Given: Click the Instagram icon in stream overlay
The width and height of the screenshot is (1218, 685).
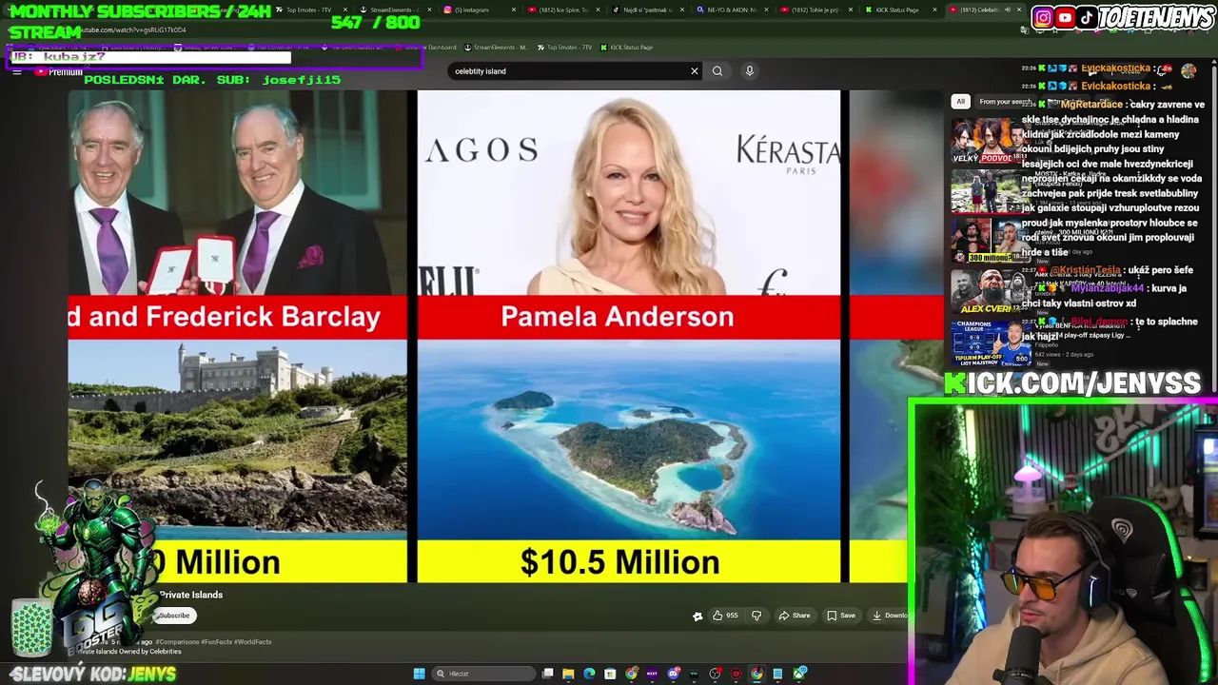Looking at the screenshot, I should pos(1043,17).
